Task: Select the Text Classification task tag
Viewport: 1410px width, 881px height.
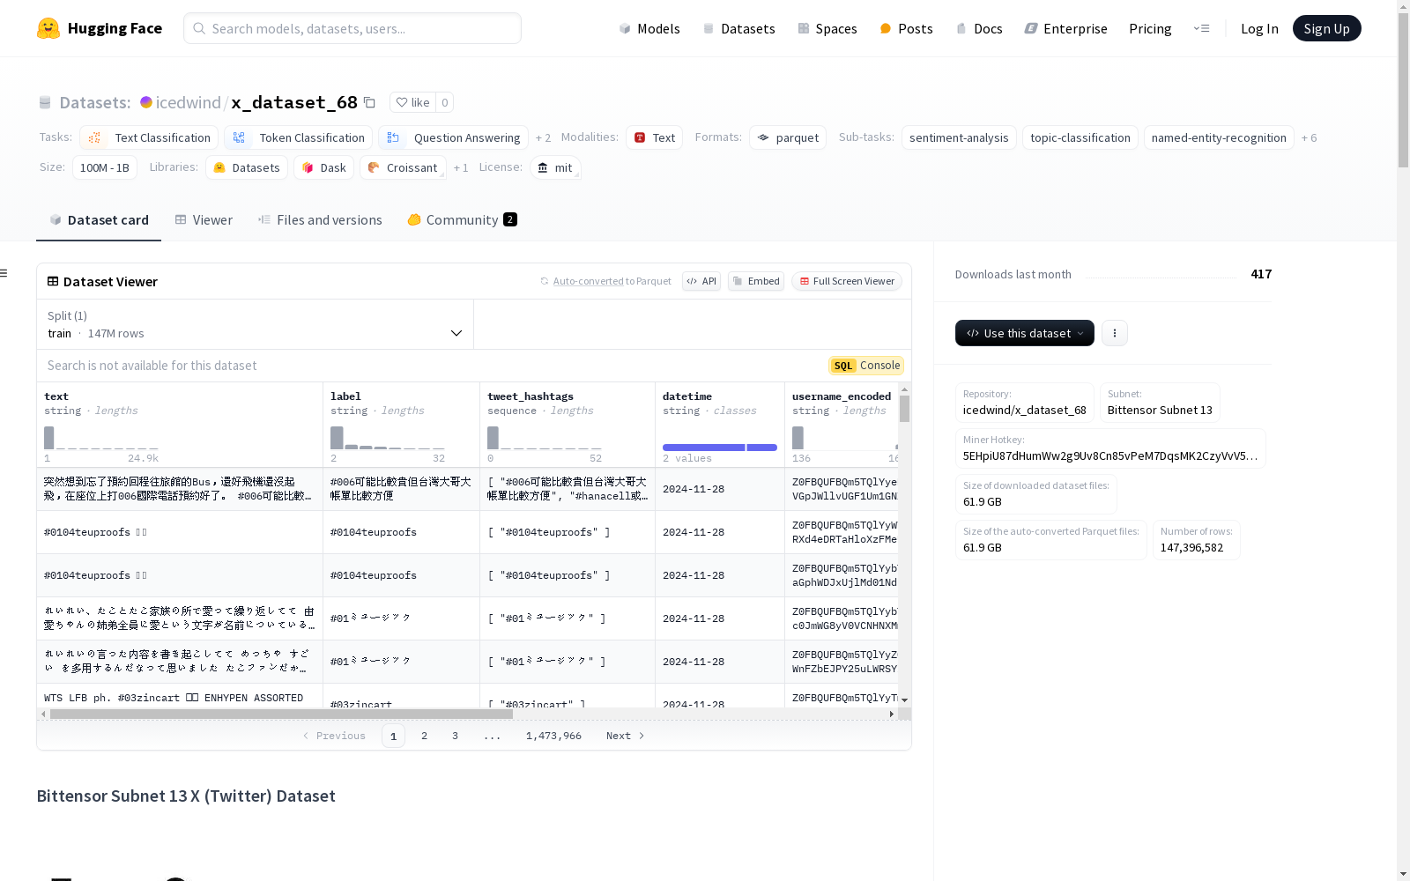Action: (x=149, y=137)
